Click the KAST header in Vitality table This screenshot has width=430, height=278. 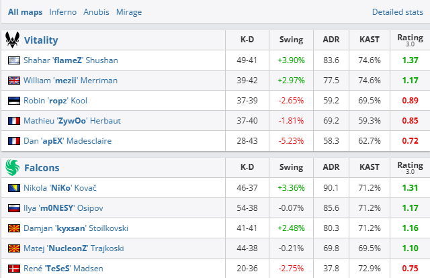[369, 40]
